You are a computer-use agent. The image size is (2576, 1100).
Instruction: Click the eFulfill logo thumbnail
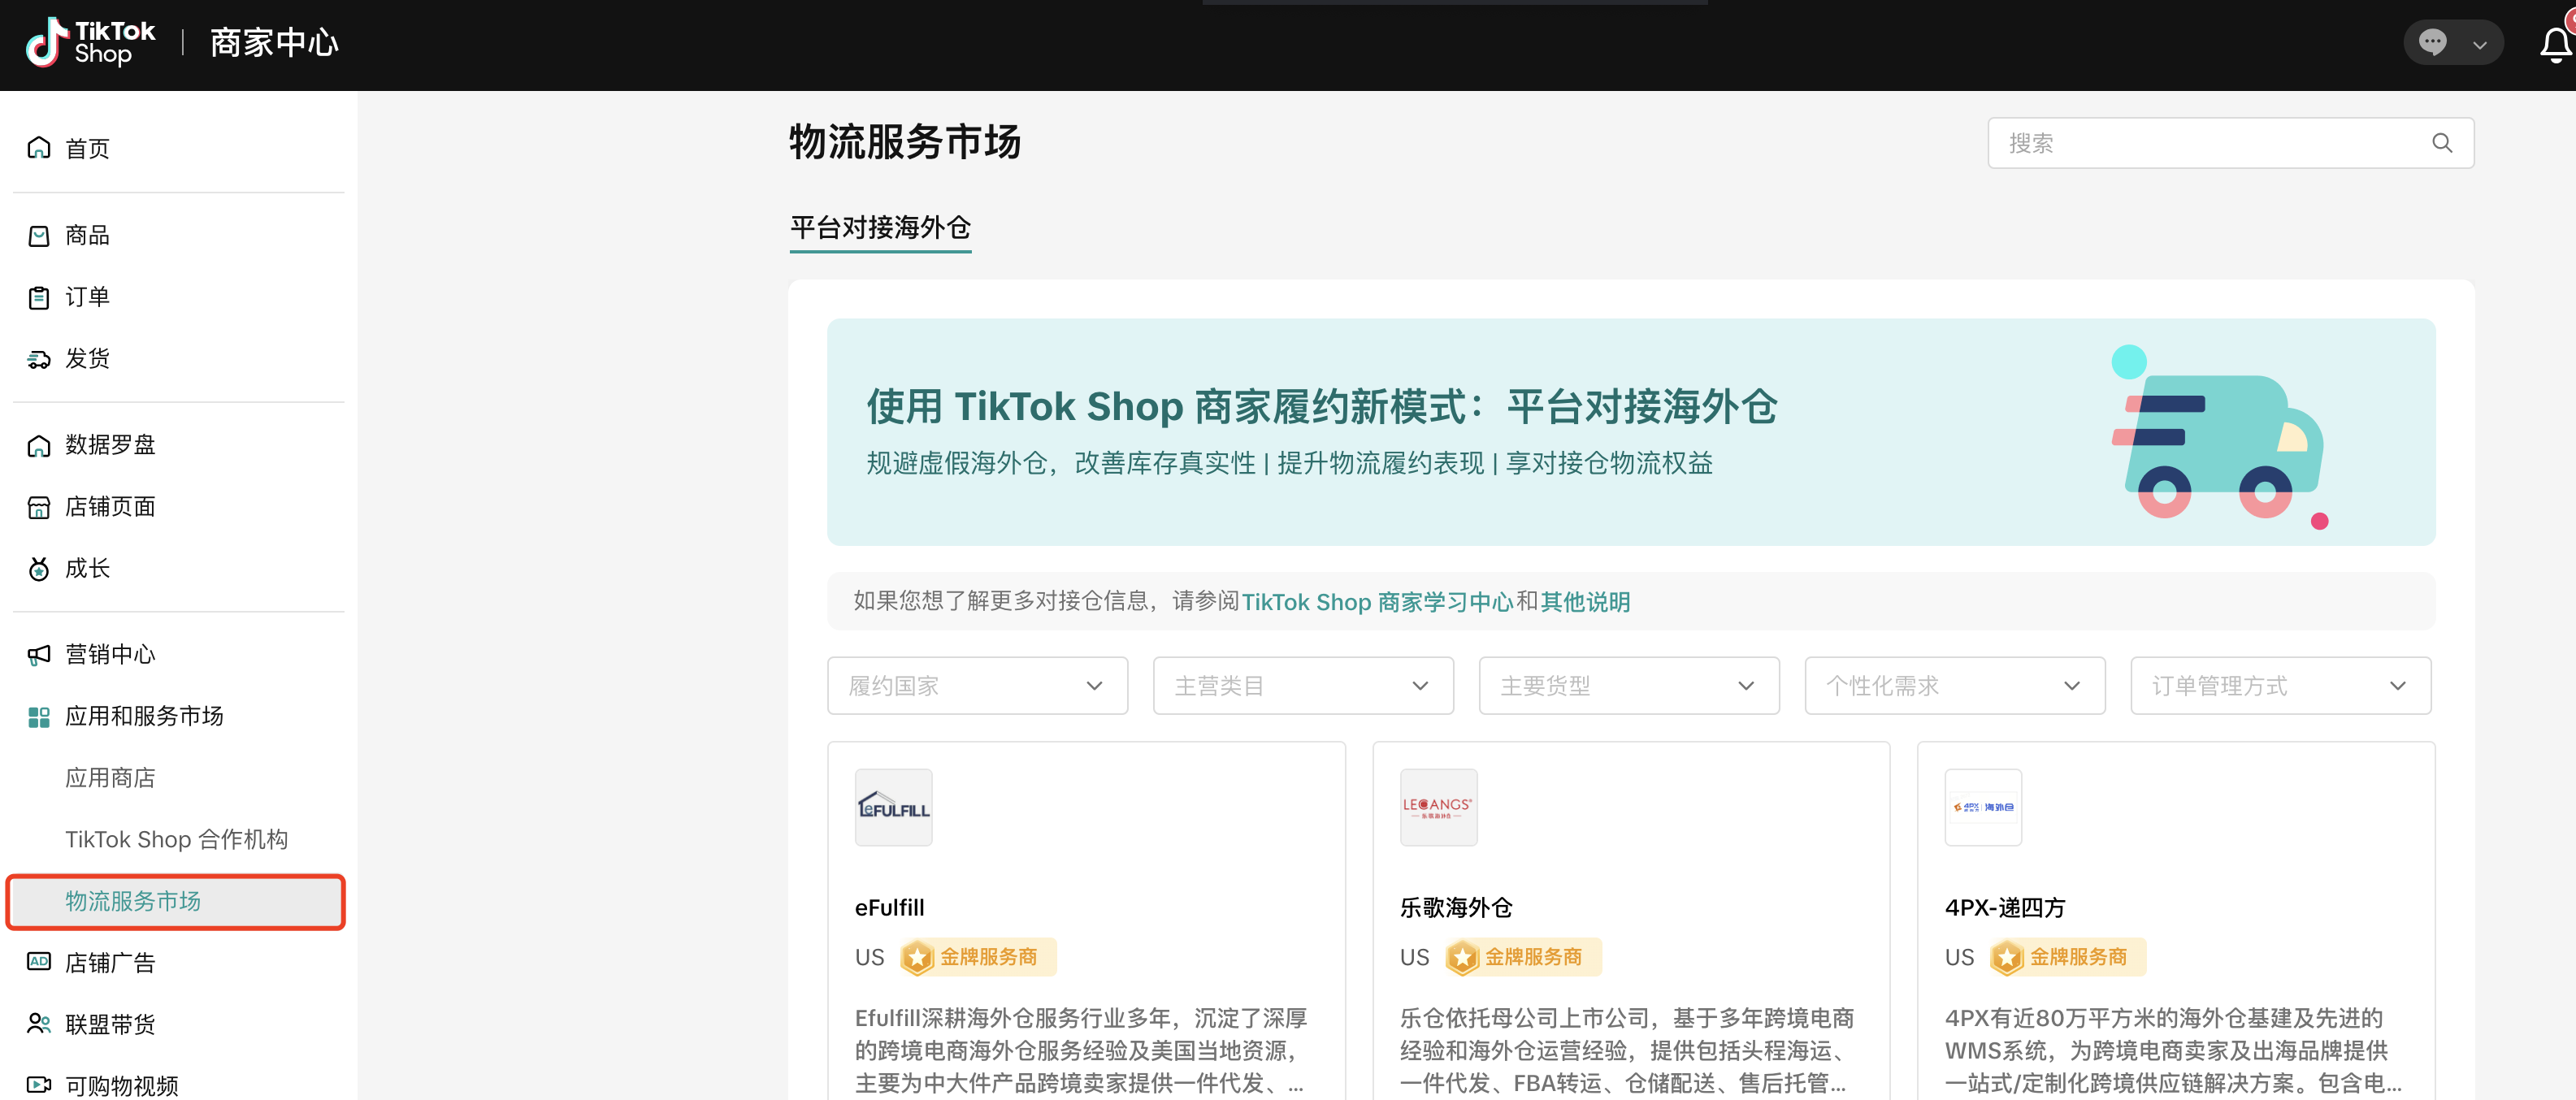pos(893,807)
